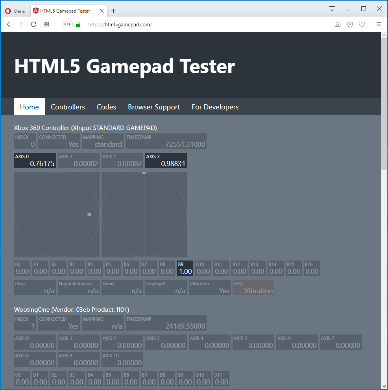Viewport: 388px width, 390px height.
Task: Click the right analog stick position dot
Action: (144, 173)
